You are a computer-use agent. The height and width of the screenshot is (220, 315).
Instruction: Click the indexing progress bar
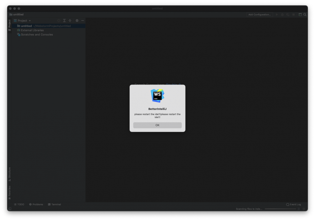[280, 209]
